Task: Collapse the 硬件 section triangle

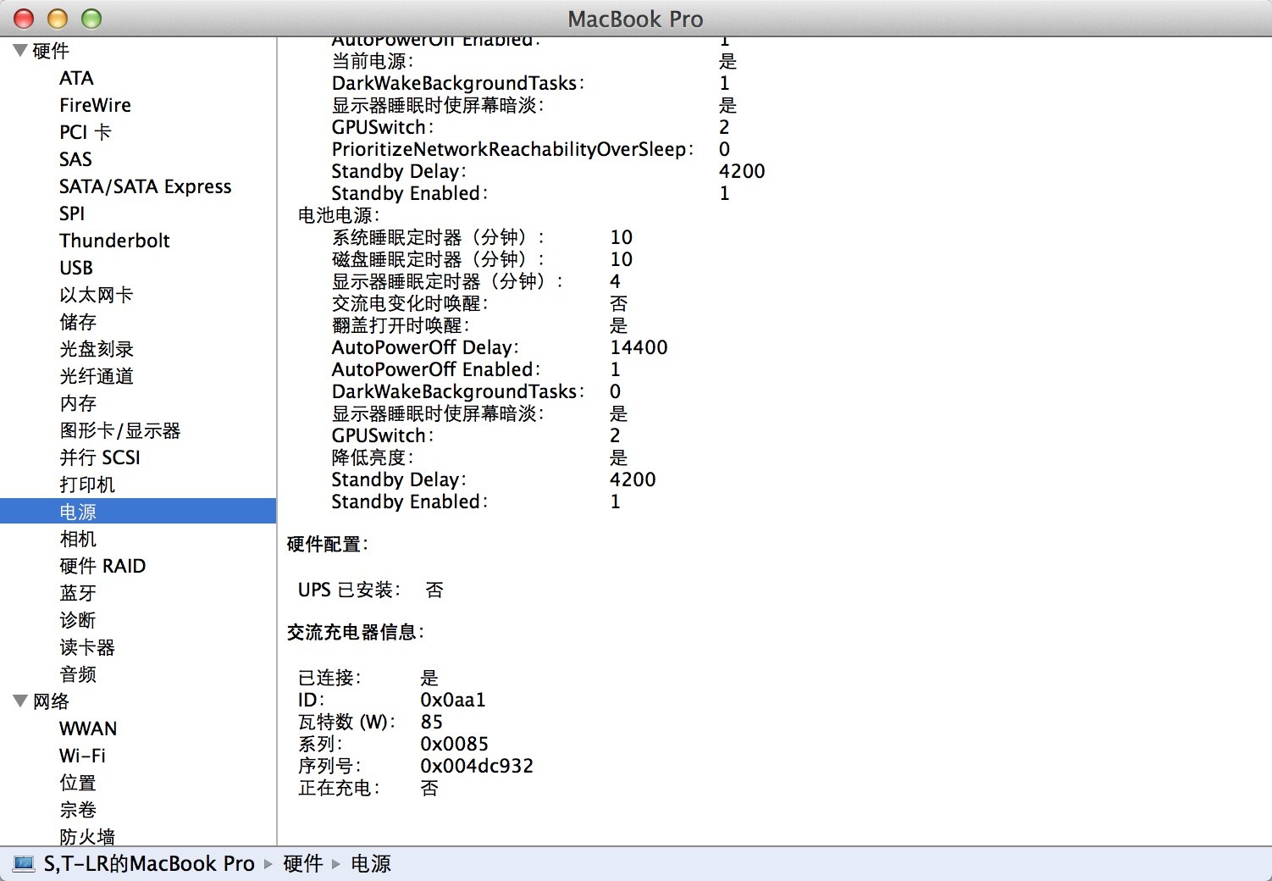Action: (20, 51)
